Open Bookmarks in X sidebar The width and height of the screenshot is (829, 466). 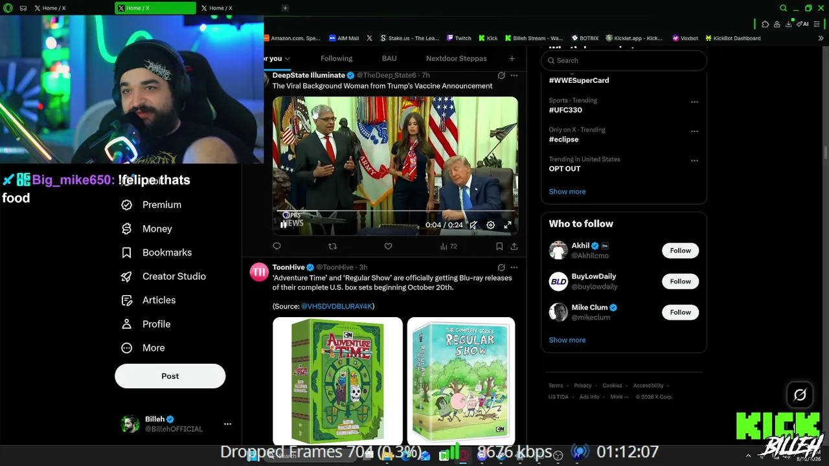[157, 252]
